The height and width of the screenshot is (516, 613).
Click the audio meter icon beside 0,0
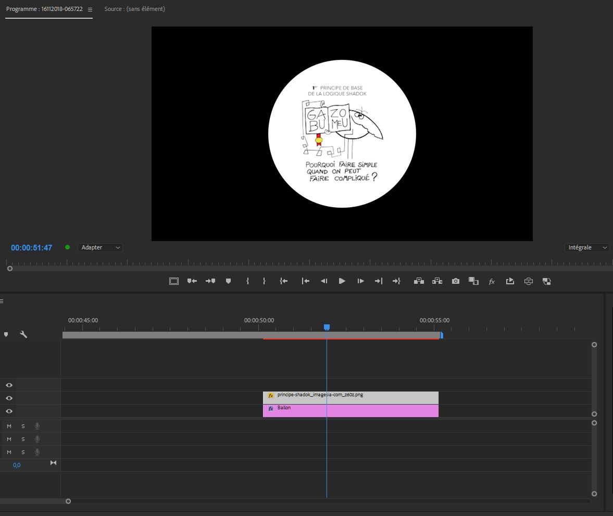coord(53,463)
